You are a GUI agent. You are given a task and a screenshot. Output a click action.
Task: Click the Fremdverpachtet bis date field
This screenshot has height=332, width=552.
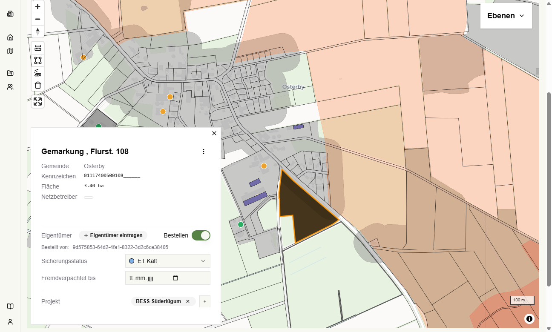pyautogui.click(x=168, y=278)
